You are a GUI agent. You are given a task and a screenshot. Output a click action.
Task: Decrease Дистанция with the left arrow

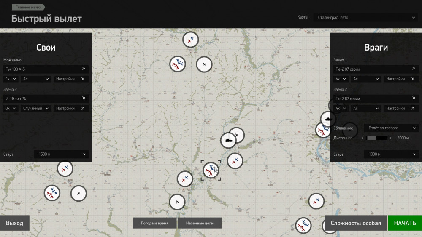tap(362, 138)
